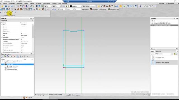Viewport: 179px width, 100px height.
Task: Open the Справка menu
Action: [65, 3]
